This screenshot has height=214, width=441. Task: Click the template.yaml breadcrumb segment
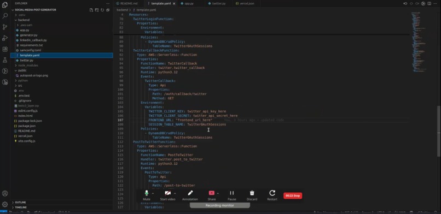(146, 10)
